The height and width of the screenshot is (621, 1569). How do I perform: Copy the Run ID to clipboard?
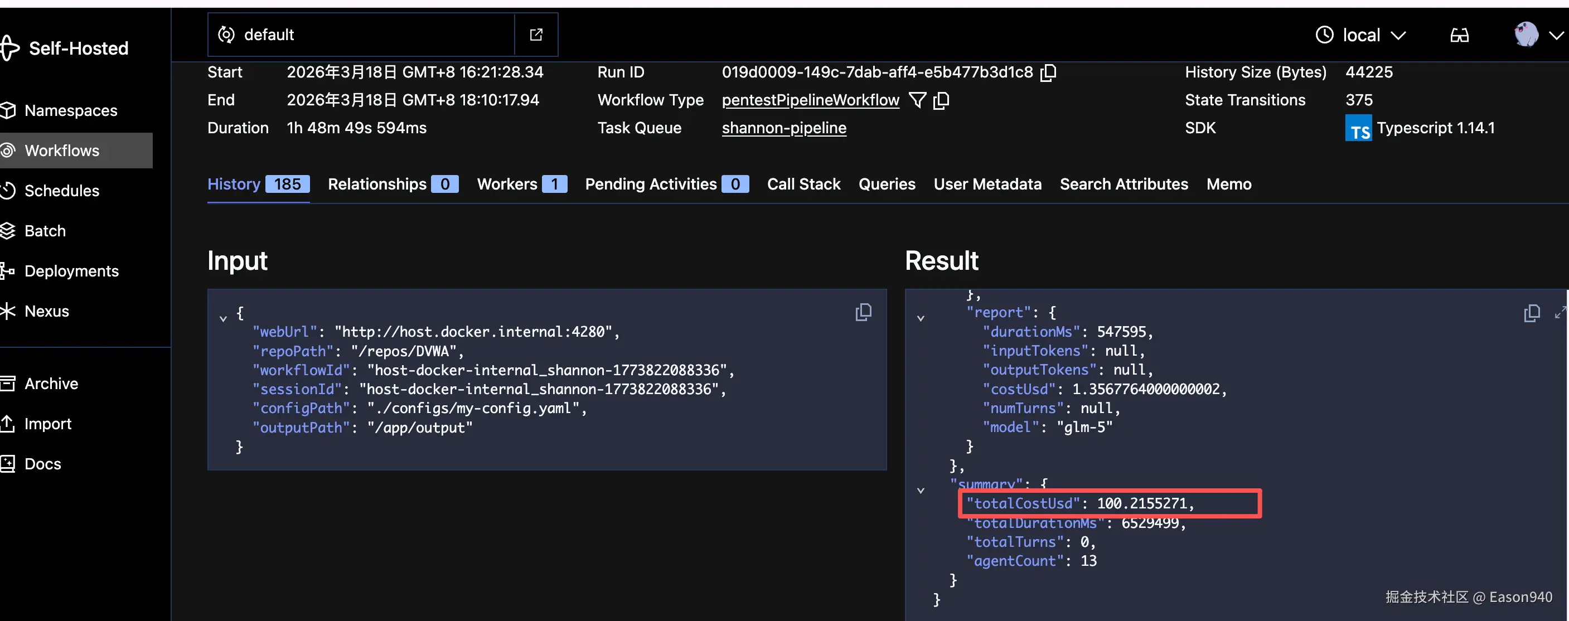point(1048,72)
